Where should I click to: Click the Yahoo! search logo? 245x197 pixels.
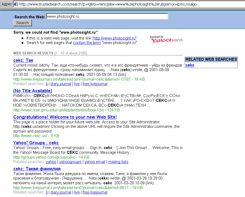[167, 39]
